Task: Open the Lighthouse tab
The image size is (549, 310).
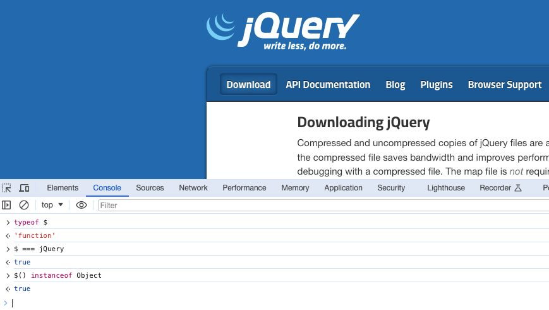Action: click(446, 188)
